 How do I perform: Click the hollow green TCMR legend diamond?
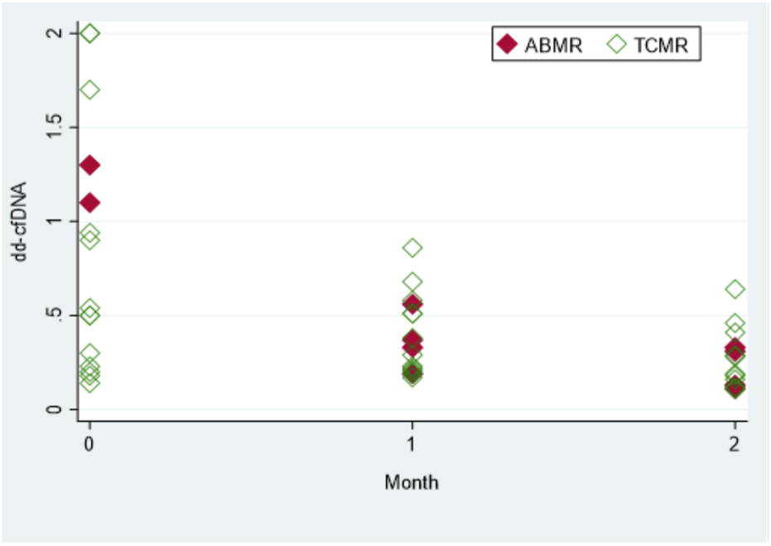[616, 45]
